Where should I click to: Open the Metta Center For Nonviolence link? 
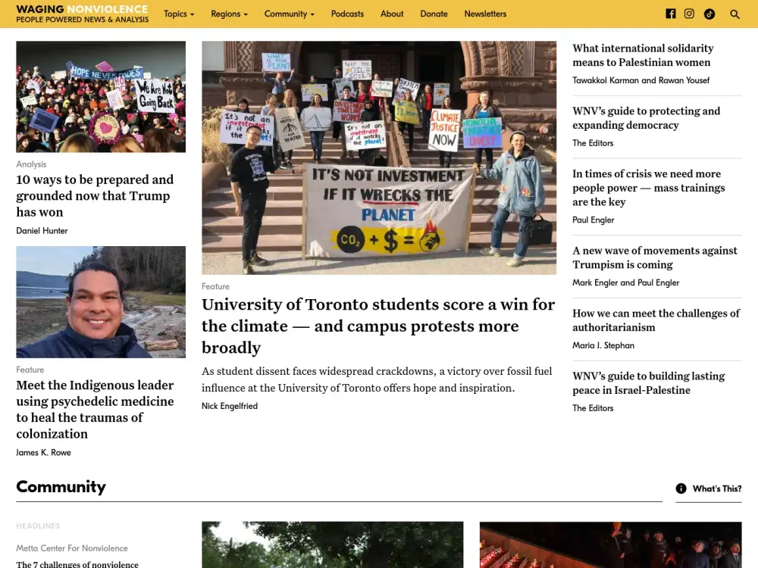coord(72,548)
